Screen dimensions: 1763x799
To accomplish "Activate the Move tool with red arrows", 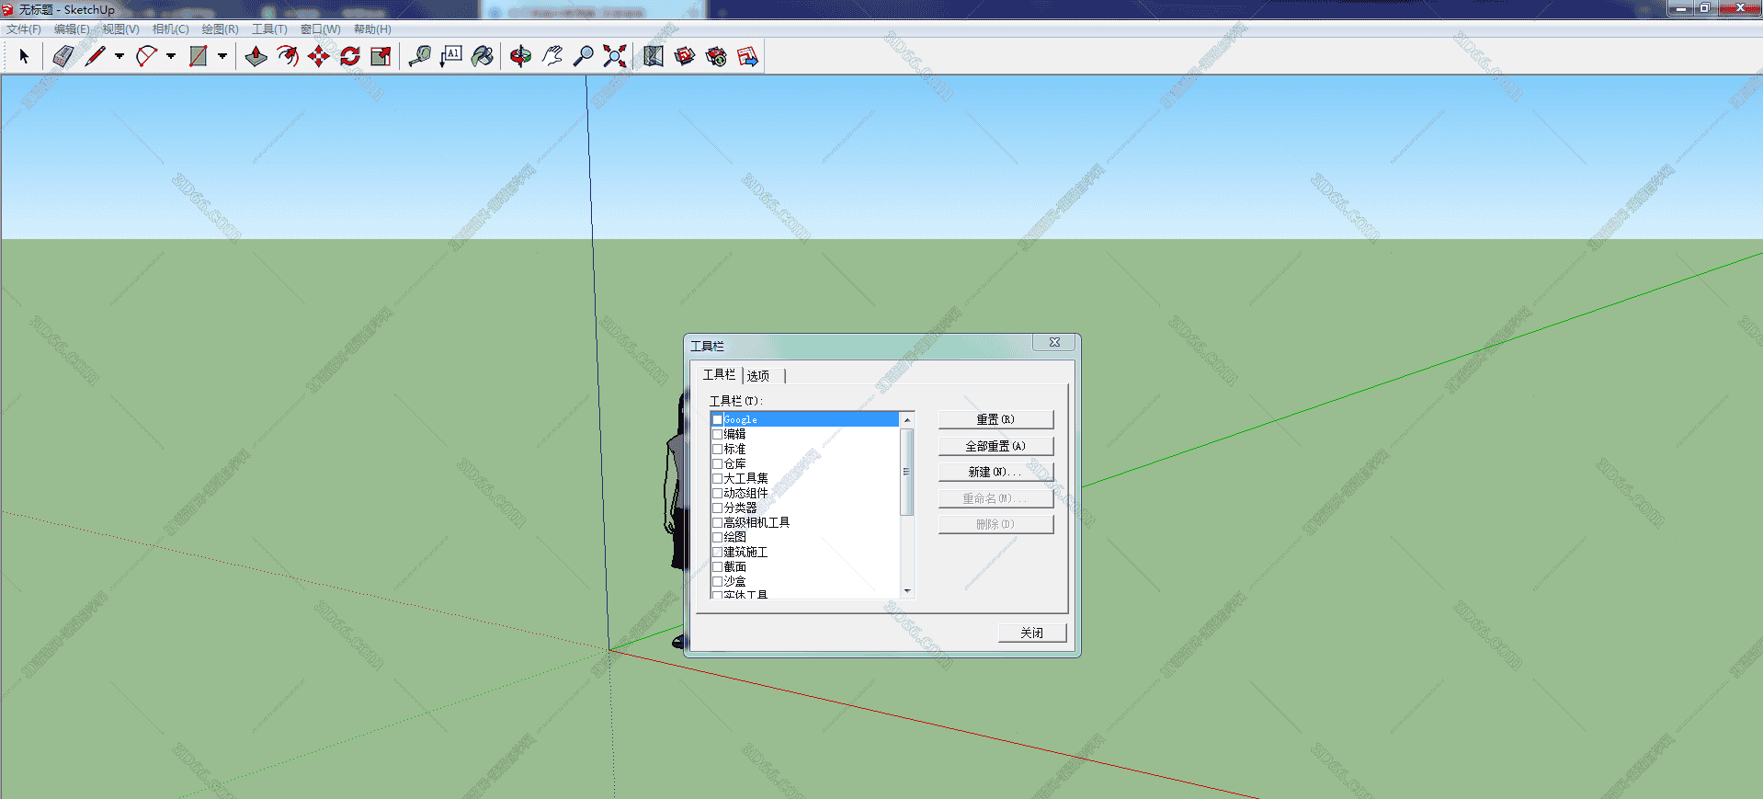I will [319, 56].
